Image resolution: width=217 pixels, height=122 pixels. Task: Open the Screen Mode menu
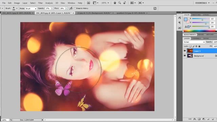pyautogui.click(x=141, y=3)
